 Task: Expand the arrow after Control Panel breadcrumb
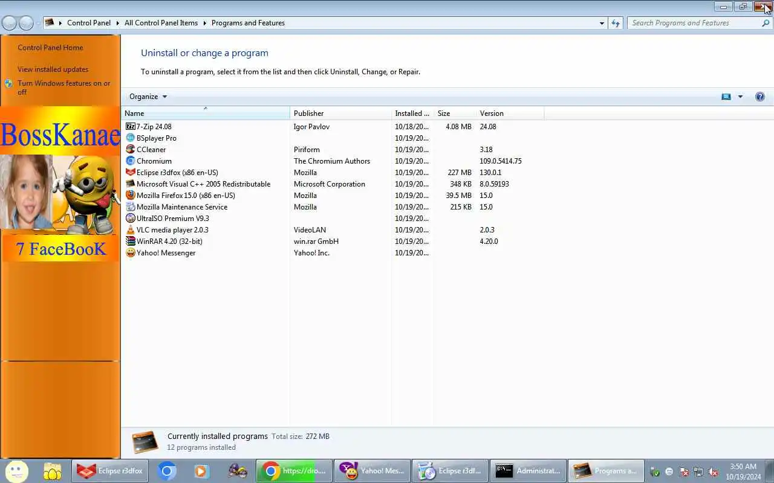coord(117,23)
